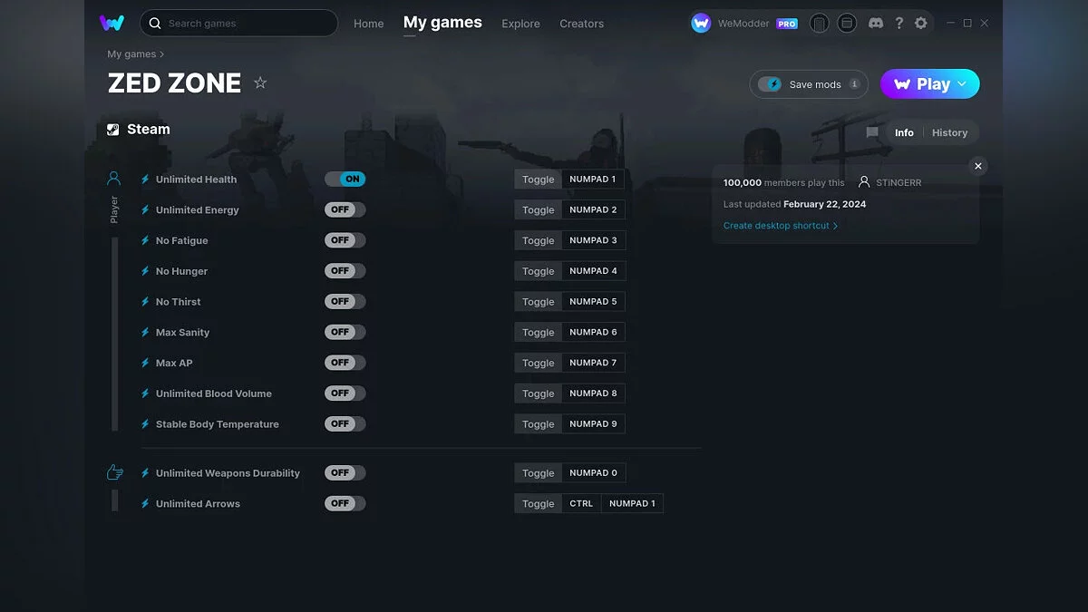Click the My games breadcrumb link

click(x=131, y=54)
